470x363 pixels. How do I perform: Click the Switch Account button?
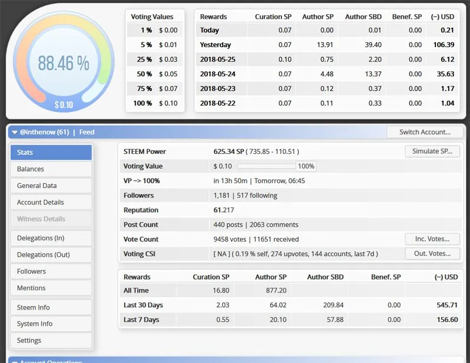[x=425, y=132]
